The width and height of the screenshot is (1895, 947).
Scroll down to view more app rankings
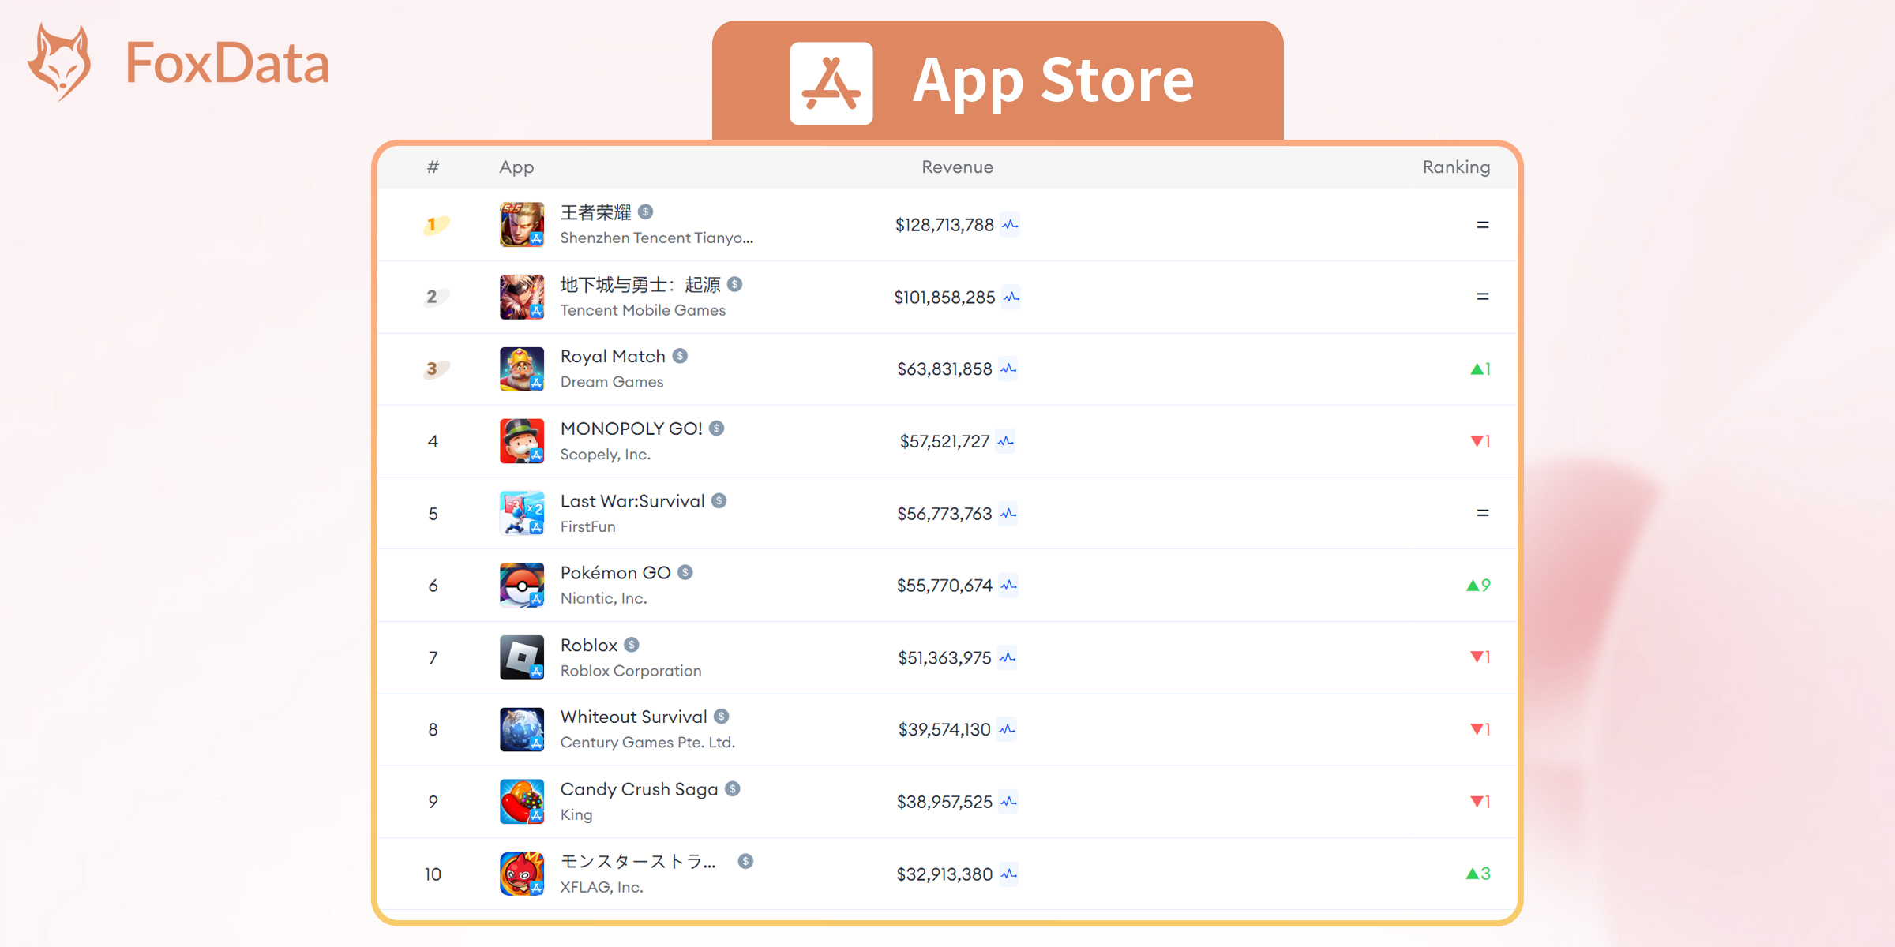[947, 544]
